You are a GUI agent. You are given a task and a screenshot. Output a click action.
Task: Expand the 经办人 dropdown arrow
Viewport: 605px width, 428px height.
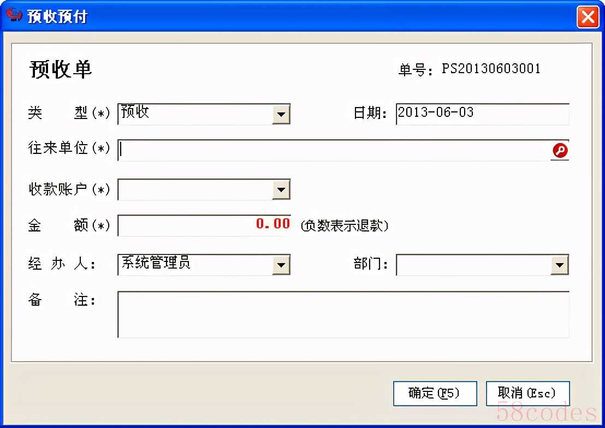(x=281, y=265)
